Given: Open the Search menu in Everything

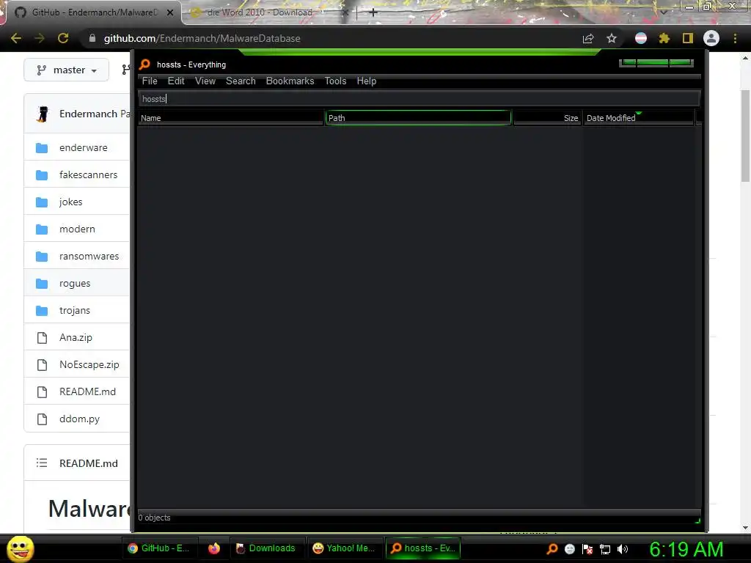Looking at the screenshot, I should point(241,81).
